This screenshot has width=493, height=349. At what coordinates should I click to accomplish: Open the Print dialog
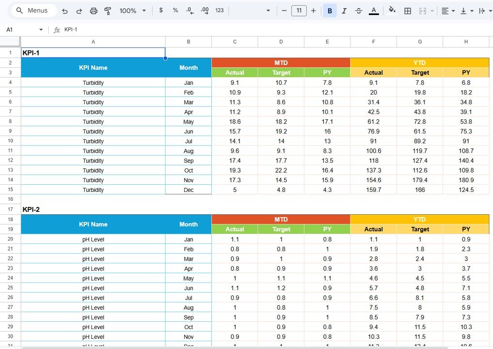coord(94,10)
